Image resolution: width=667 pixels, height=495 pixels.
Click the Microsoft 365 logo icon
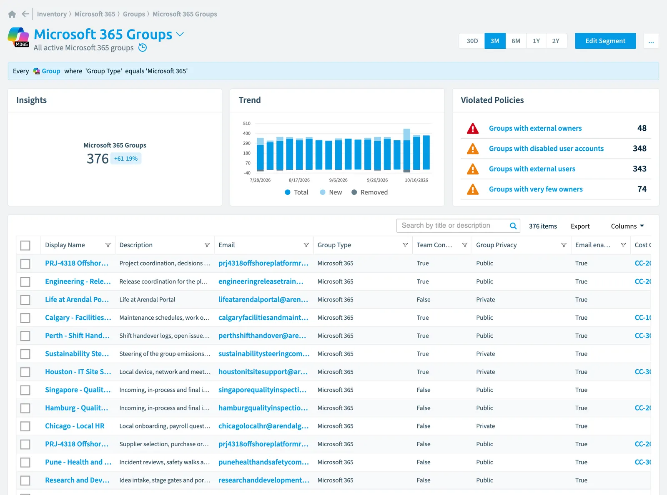[19, 37]
